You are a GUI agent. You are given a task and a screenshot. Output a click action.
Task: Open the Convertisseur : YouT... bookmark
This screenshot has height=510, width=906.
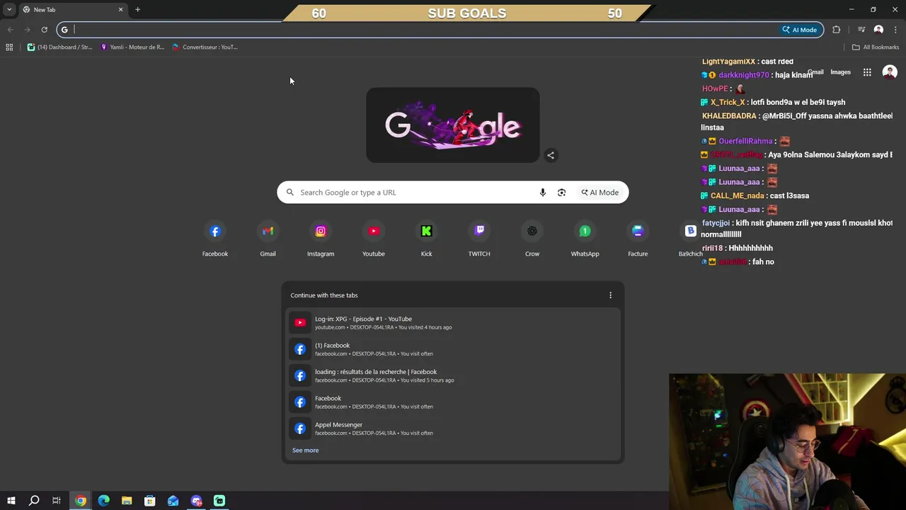[x=205, y=47]
